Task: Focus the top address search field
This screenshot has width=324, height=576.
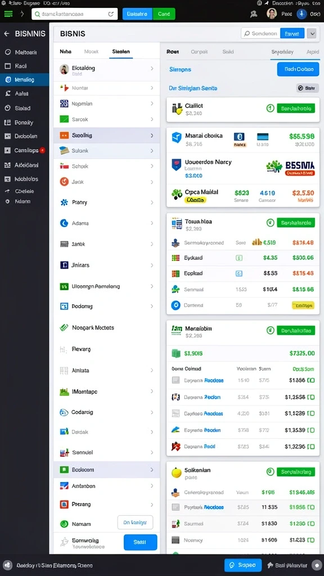Action: point(75,14)
